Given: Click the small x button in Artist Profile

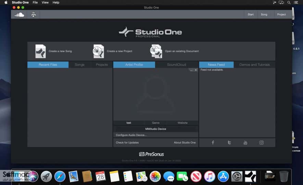Looking at the screenshot, I should [x=196, y=70].
